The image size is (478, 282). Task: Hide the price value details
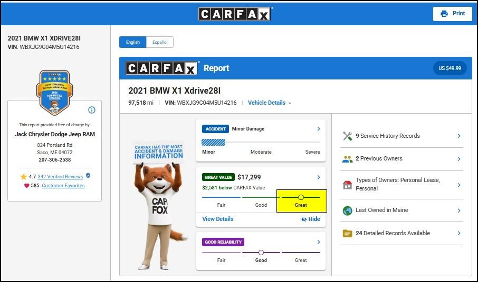pyautogui.click(x=311, y=219)
